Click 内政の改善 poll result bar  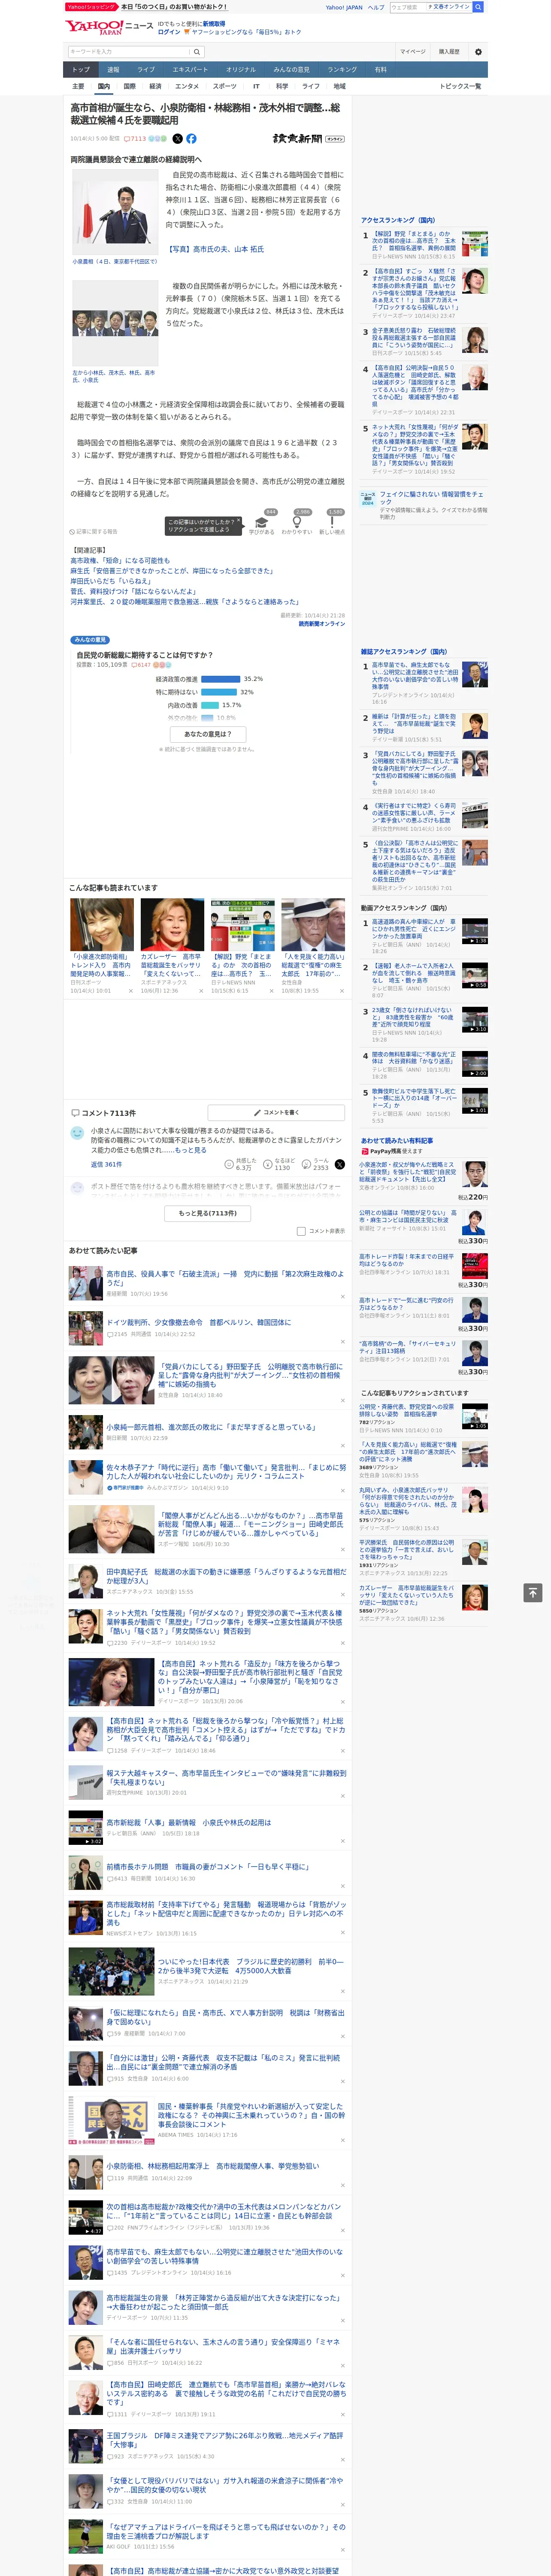(x=210, y=705)
